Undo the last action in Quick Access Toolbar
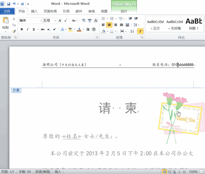The image size is (205, 174). click(14, 4)
